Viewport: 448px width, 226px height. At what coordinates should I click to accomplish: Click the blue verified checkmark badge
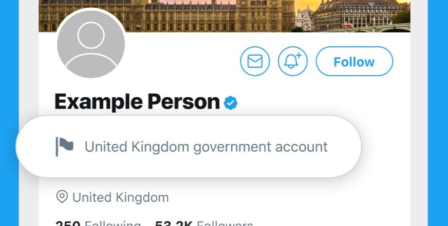point(230,103)
